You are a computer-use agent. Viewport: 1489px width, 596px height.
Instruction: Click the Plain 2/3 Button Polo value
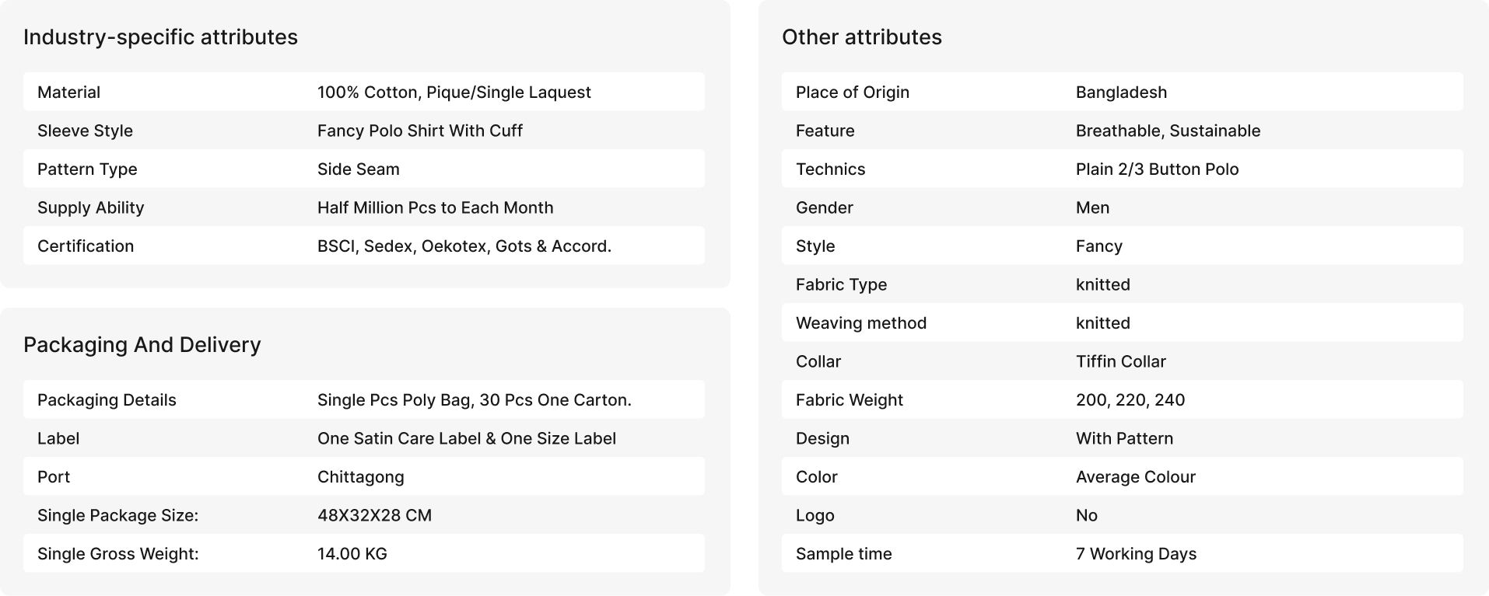click(1157, 169)
